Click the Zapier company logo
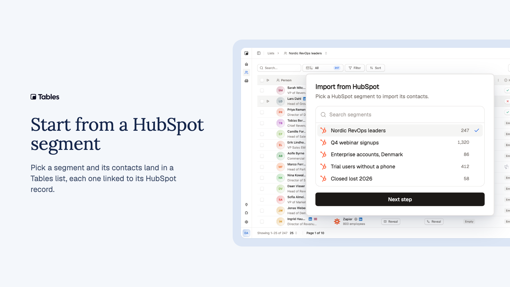The image size is (510, 287). point(337,221)
